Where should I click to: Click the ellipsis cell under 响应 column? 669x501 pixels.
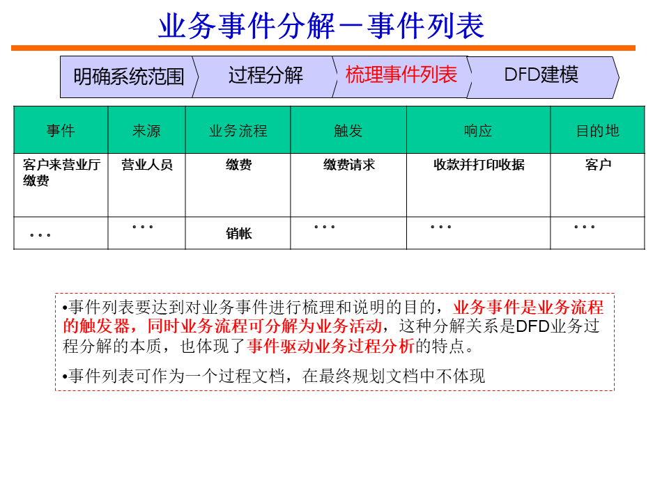tap(478, 233)
